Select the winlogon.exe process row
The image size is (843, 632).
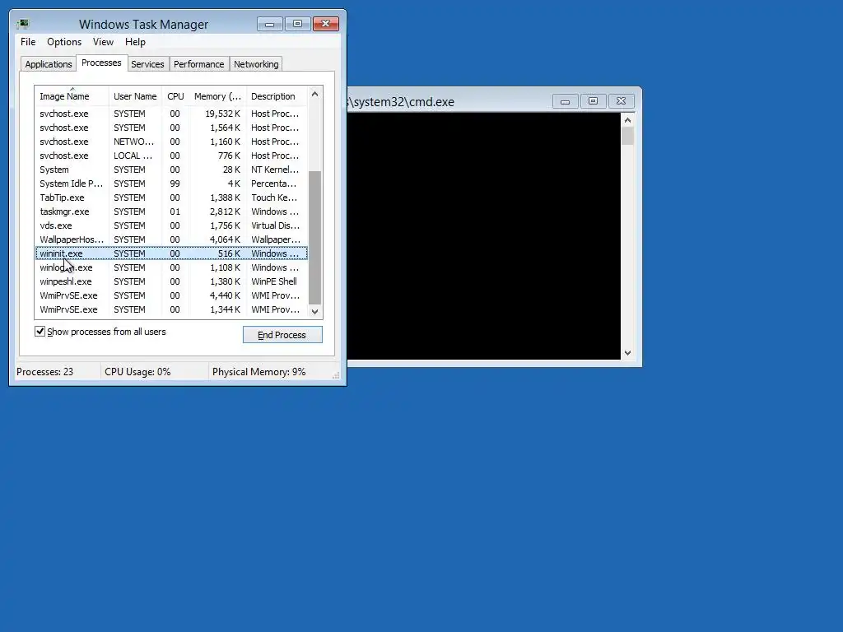[x=171, y=267]
